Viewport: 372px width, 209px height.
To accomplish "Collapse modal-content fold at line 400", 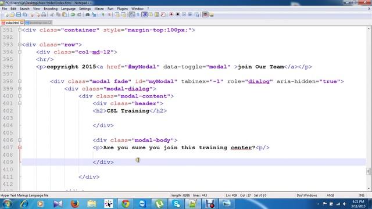I will click(20, 96).
